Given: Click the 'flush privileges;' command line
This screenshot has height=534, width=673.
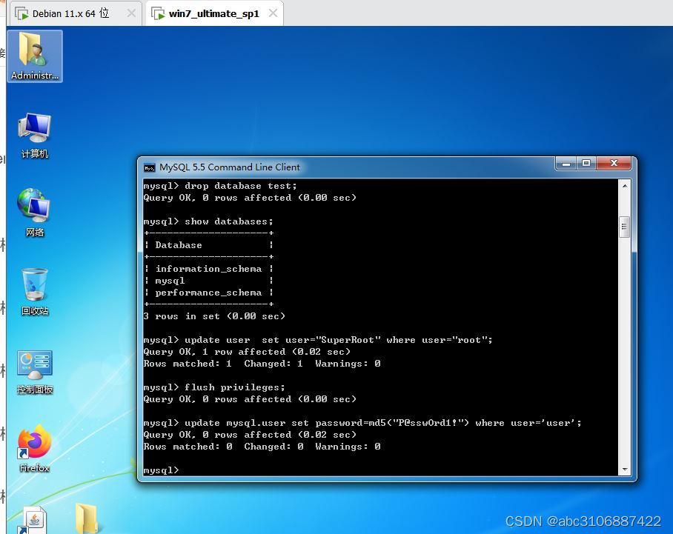Looking at the screenshot, I should [x=214, y=388].
